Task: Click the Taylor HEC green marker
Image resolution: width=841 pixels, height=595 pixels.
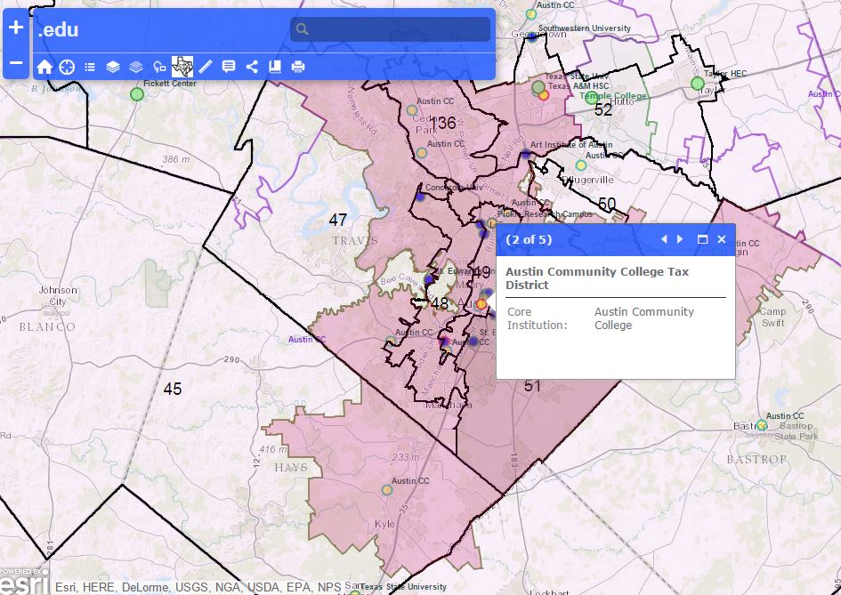Action: click(x=697, y=83)
